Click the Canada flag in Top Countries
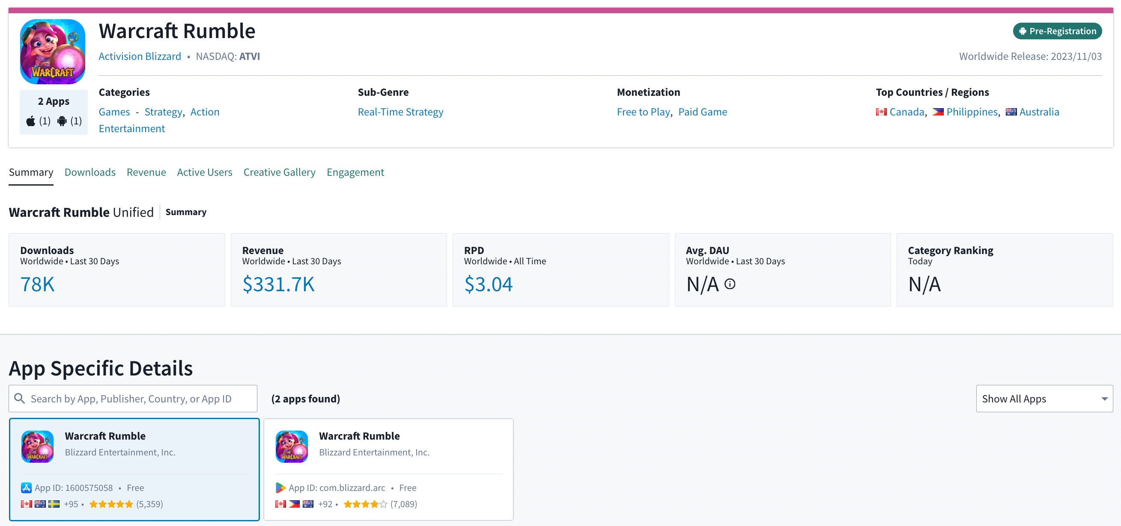 (881, 112)
